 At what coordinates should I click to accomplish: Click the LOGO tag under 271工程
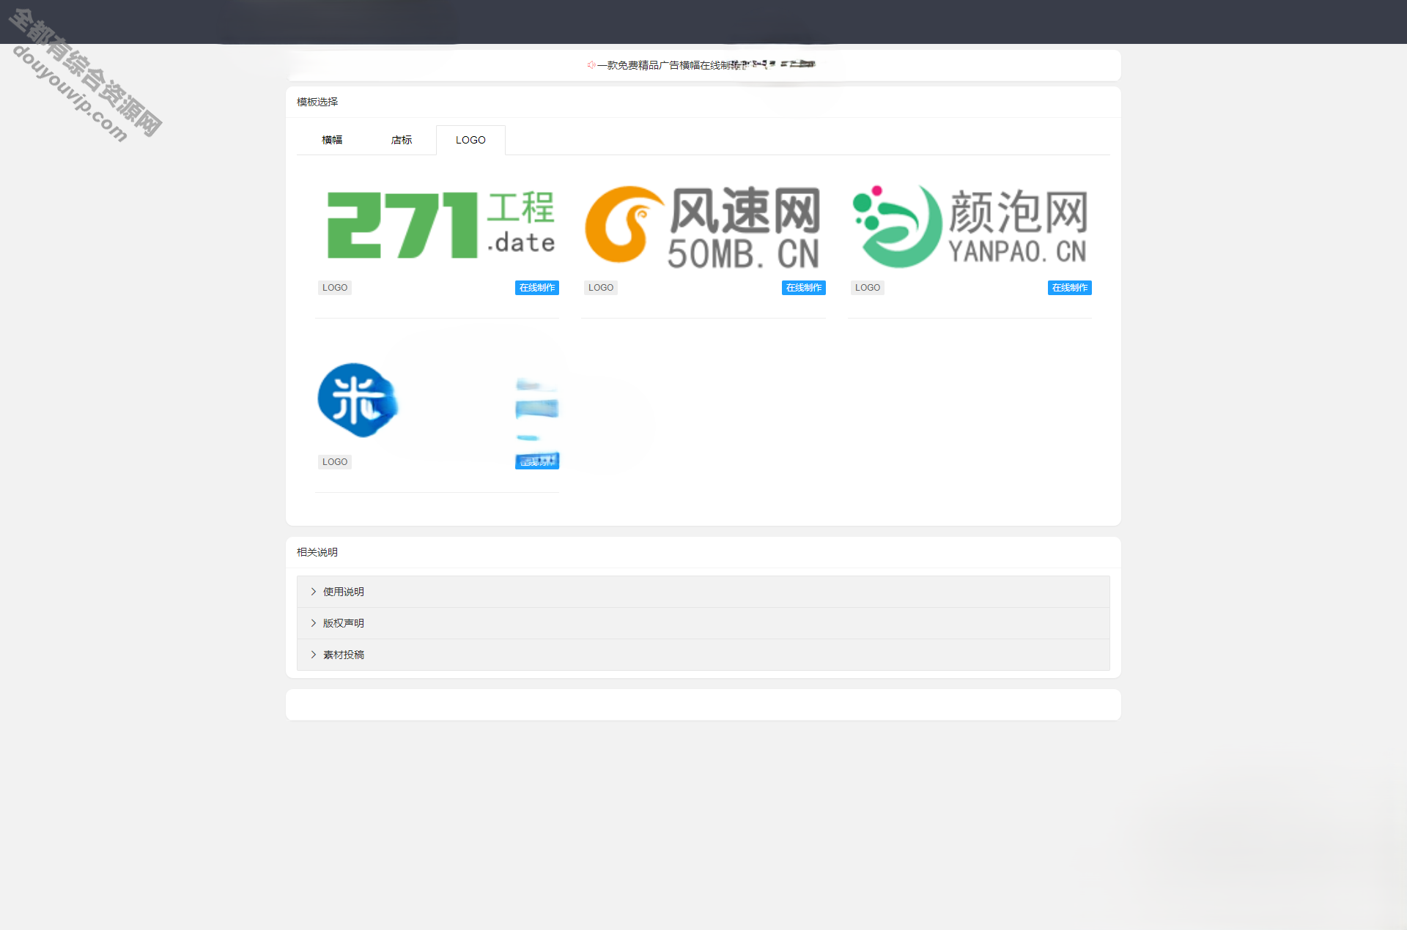(x=335, y=288)
